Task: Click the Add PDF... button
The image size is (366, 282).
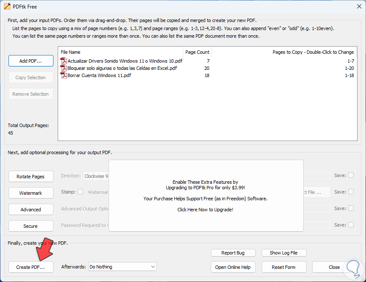Action: point(31,61)
